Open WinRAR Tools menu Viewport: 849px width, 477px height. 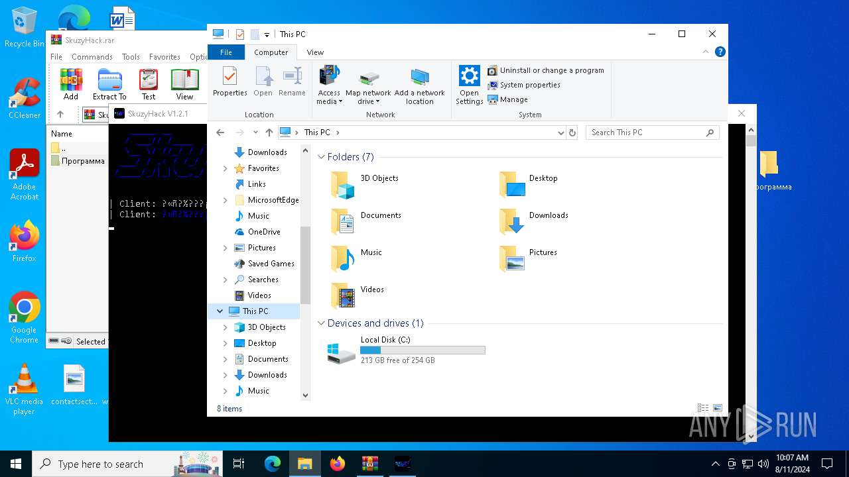click(x=131, y=57)
